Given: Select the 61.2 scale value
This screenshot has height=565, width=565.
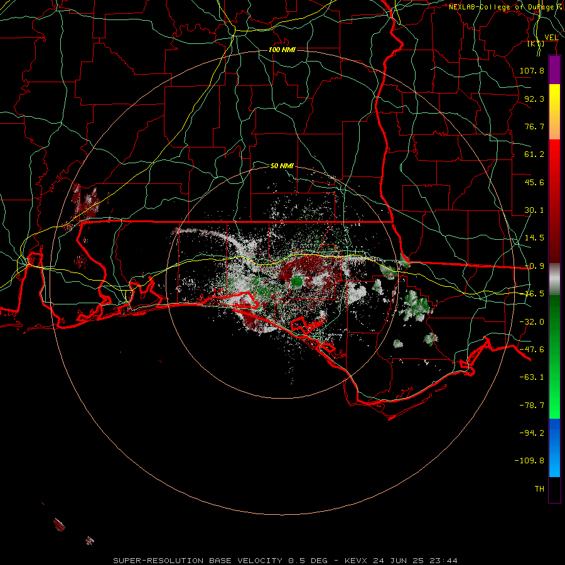Looking at the screenshot, I should pyautogui.click(x=534, y=154).
